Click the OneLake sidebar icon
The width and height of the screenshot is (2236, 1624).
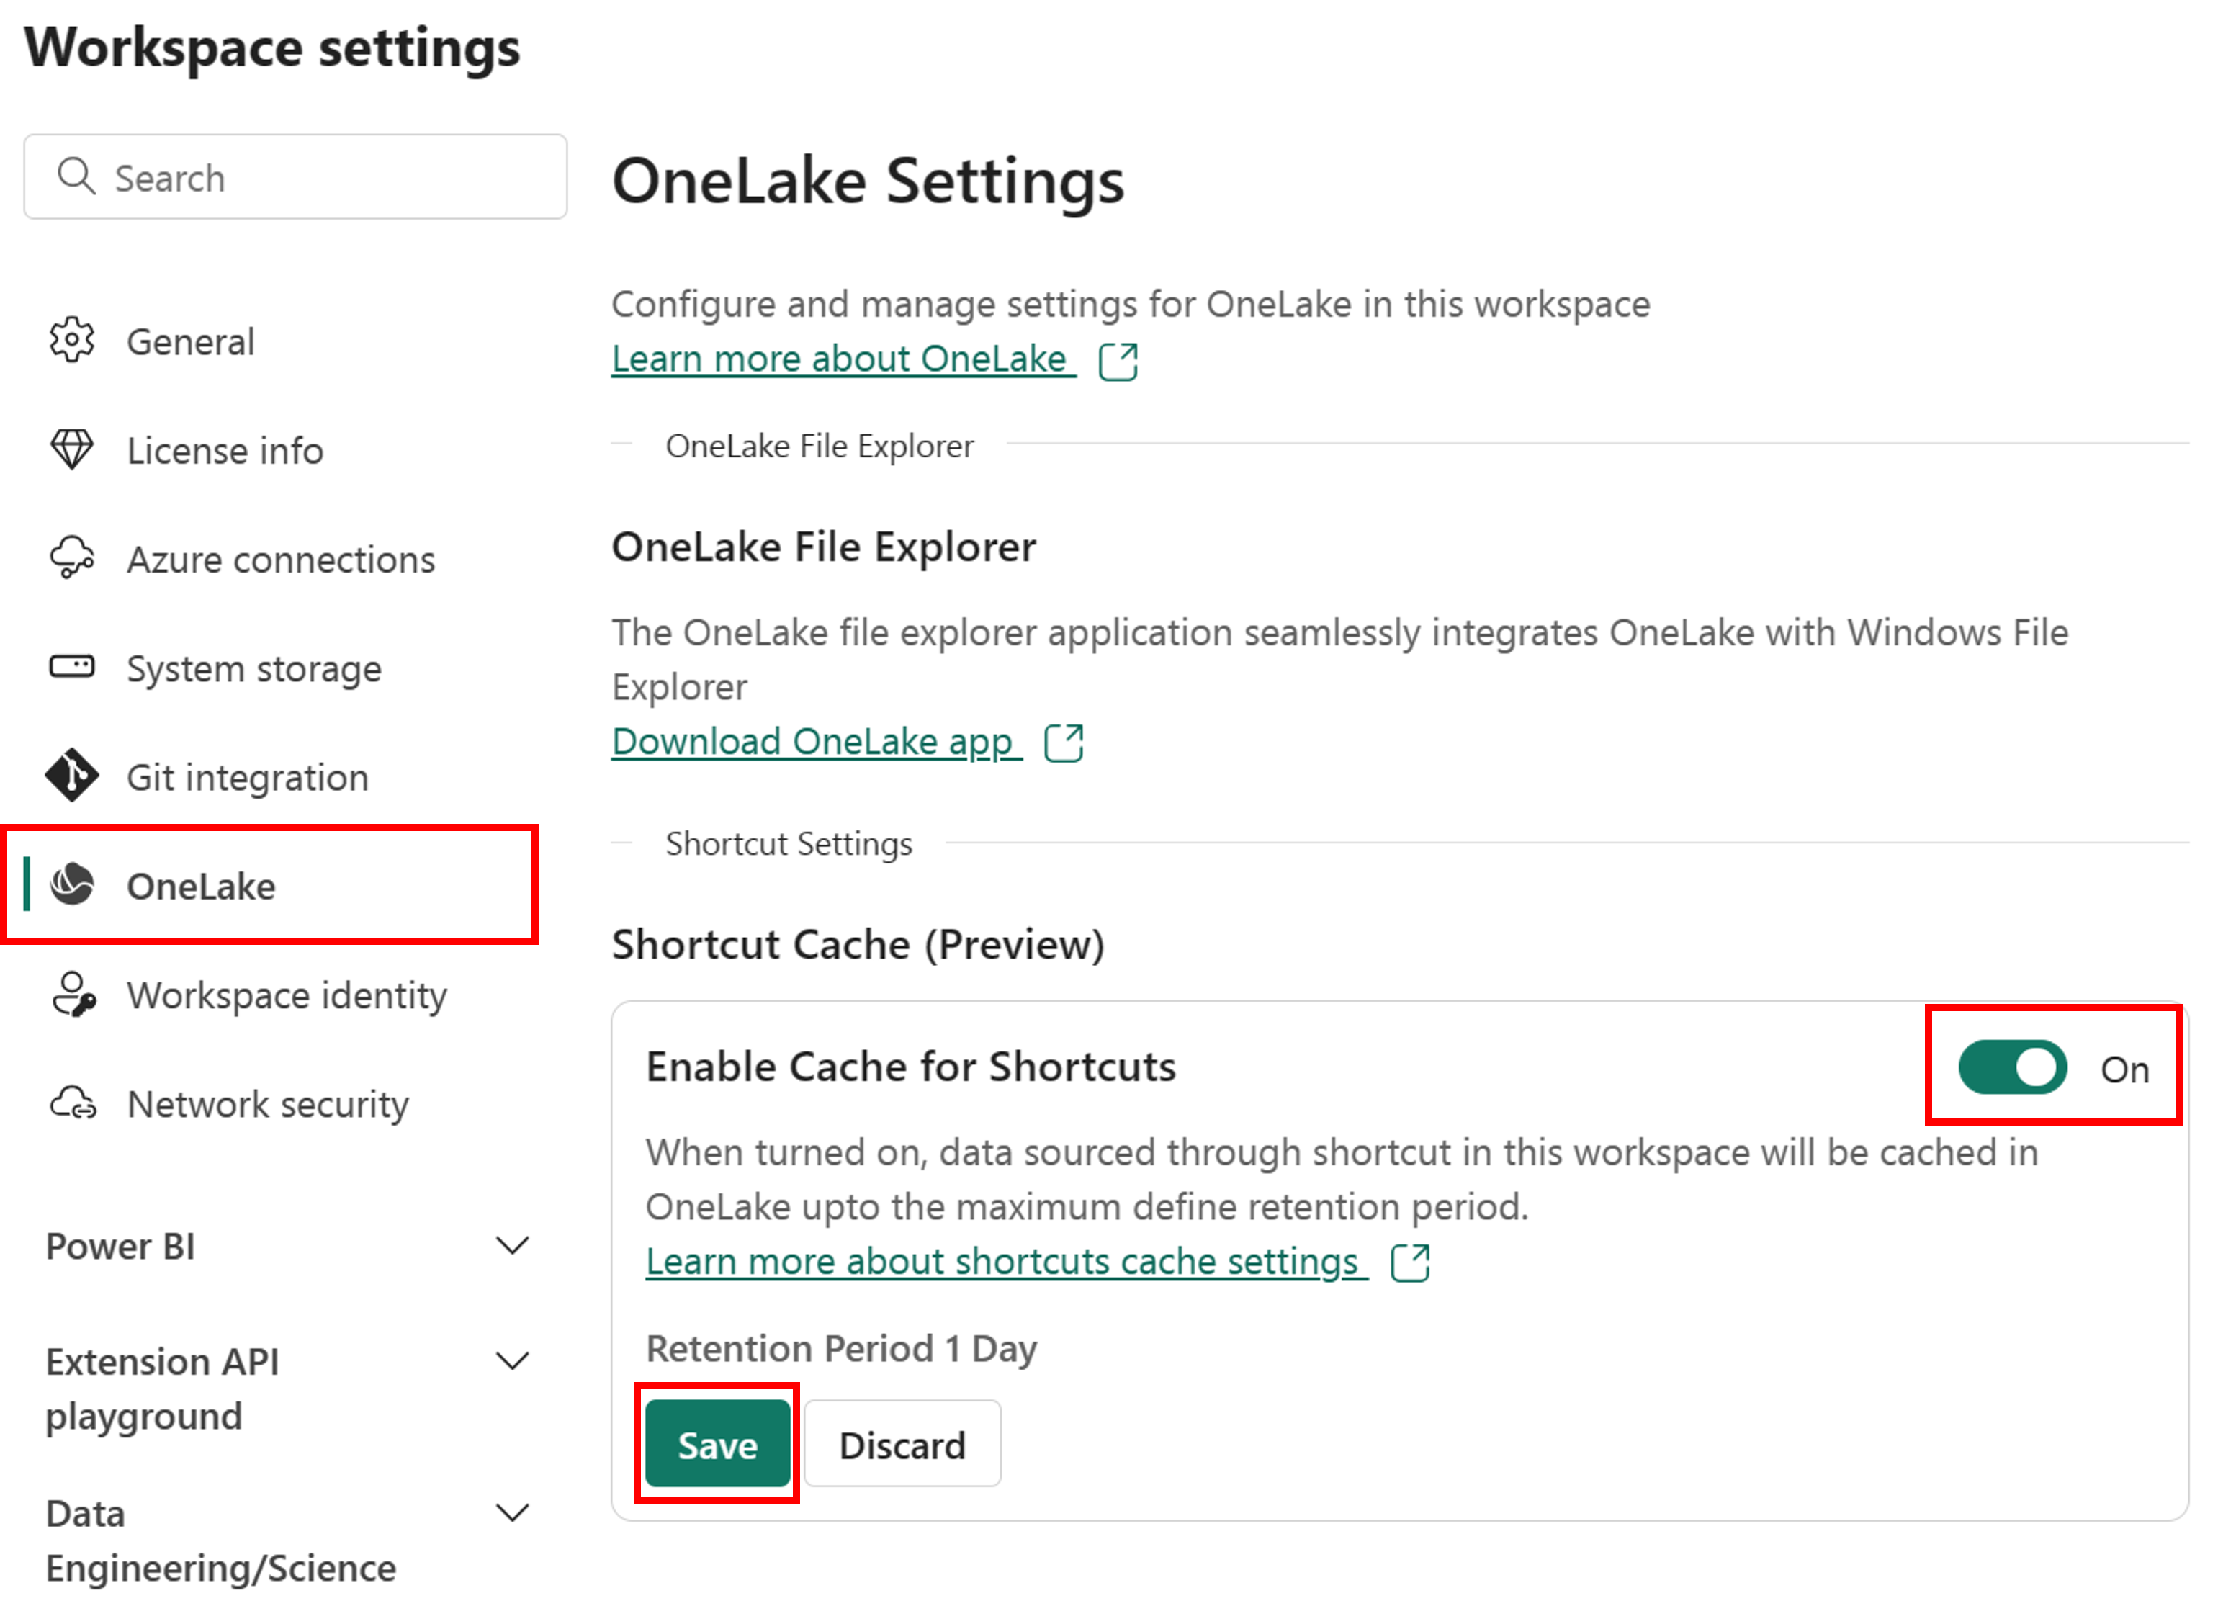(x=72, y=884)
